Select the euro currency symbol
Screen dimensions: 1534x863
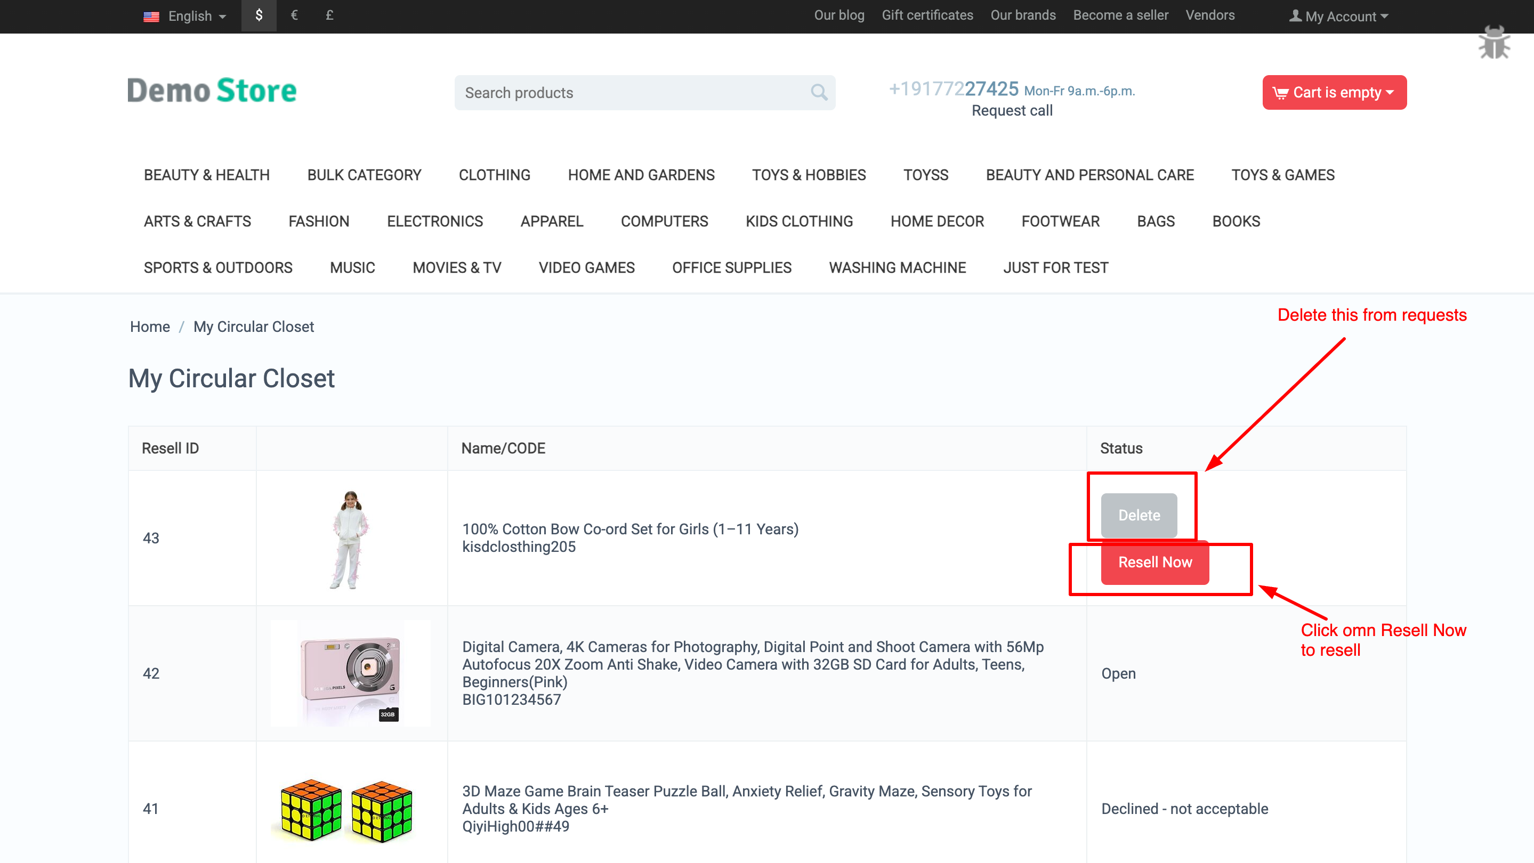294,15
